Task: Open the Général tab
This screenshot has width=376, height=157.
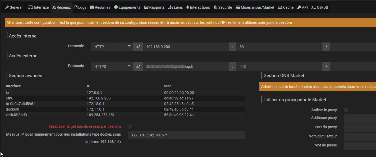Action: pos(14,7)
